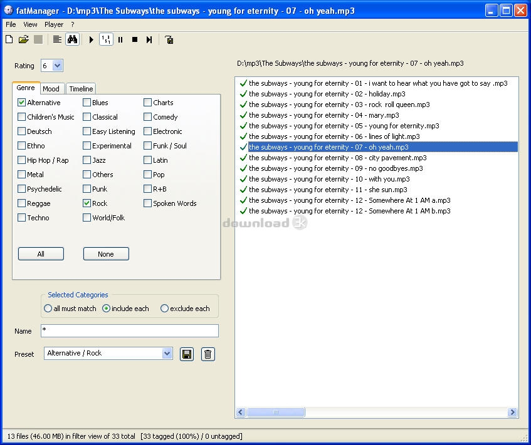Uncheck the Alternative genre checkbox

pos(22,103)
